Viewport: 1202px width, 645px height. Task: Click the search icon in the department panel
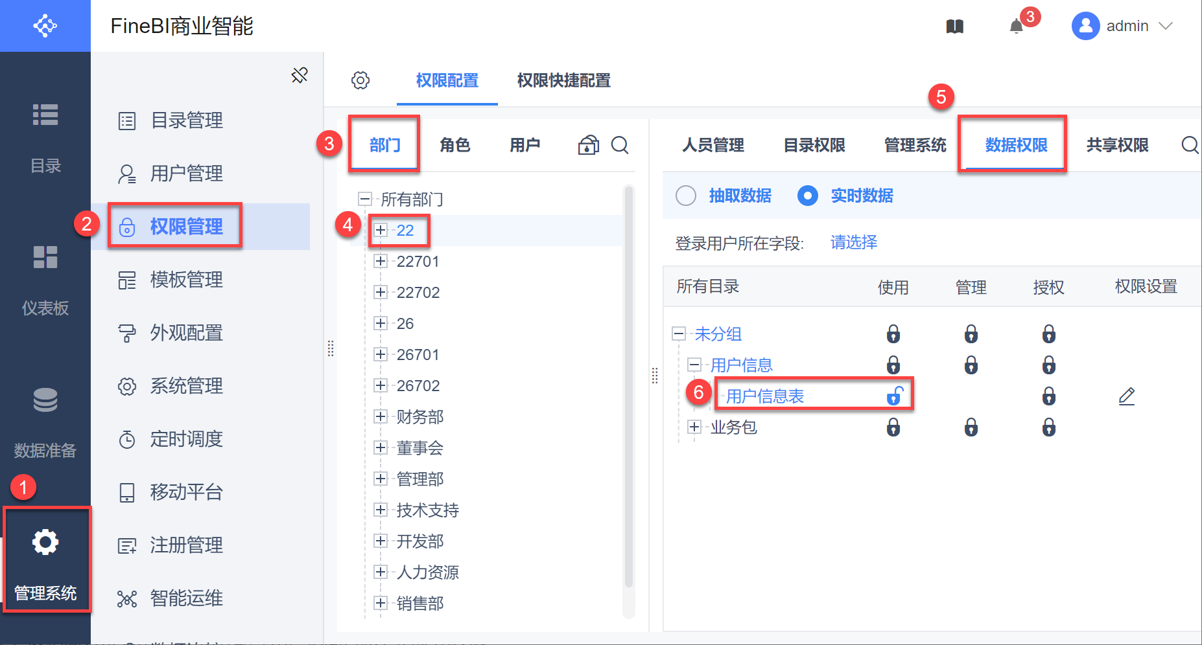tap(620, 145)
